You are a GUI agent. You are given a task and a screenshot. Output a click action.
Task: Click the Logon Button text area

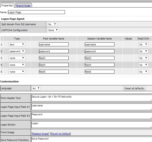point(91,125)
